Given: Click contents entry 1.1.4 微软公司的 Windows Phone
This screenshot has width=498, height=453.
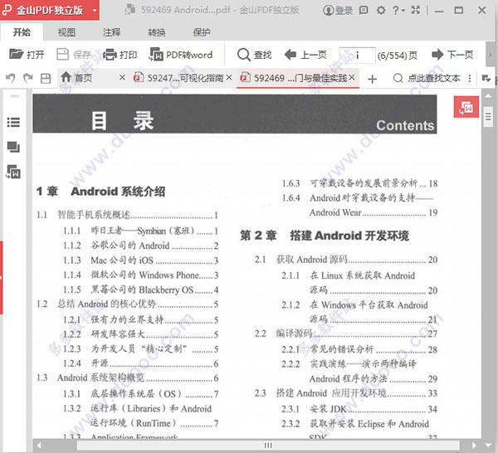Looking at the screenshot, I should click(140, 275).
